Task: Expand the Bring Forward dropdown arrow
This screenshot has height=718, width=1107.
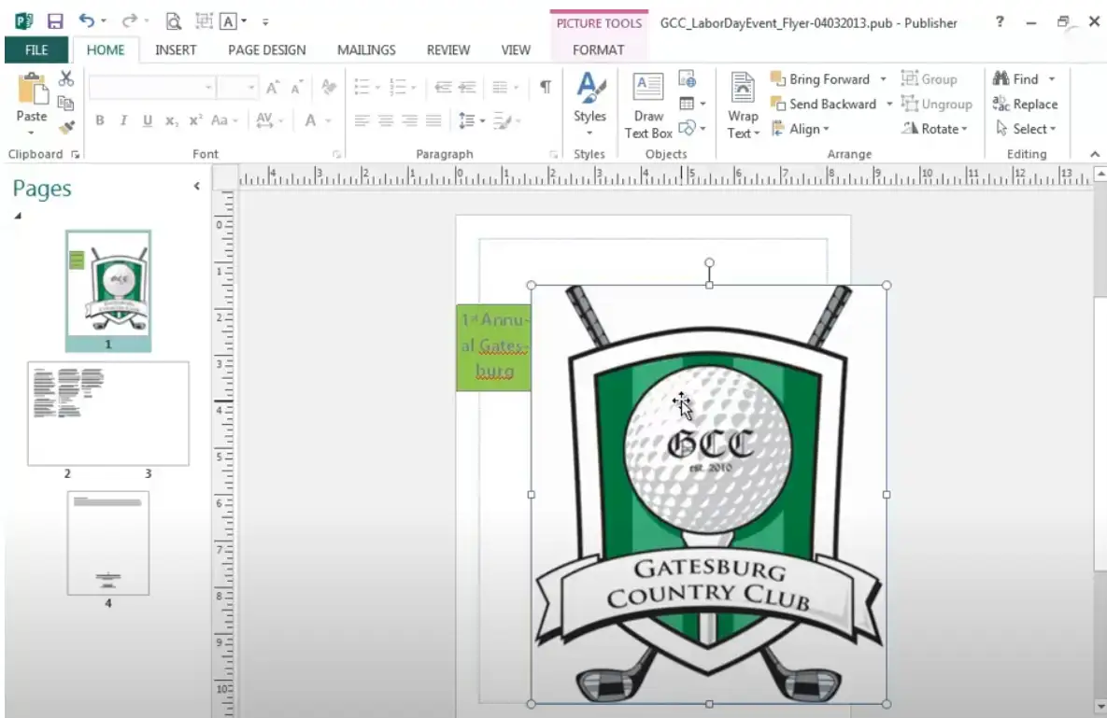Action: click(884, 79)
